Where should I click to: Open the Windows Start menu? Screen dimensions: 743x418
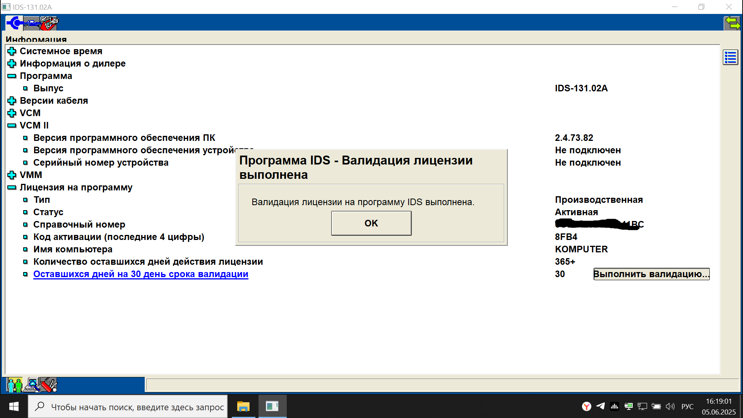tap(14, 406)
